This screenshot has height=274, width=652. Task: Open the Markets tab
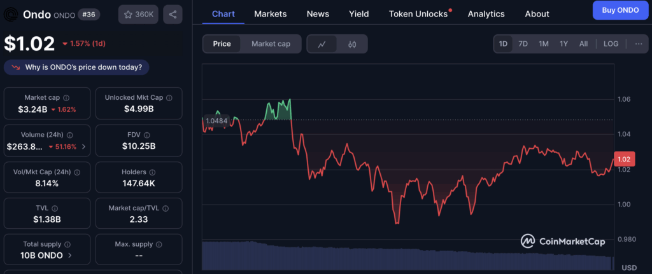(270, 14)
